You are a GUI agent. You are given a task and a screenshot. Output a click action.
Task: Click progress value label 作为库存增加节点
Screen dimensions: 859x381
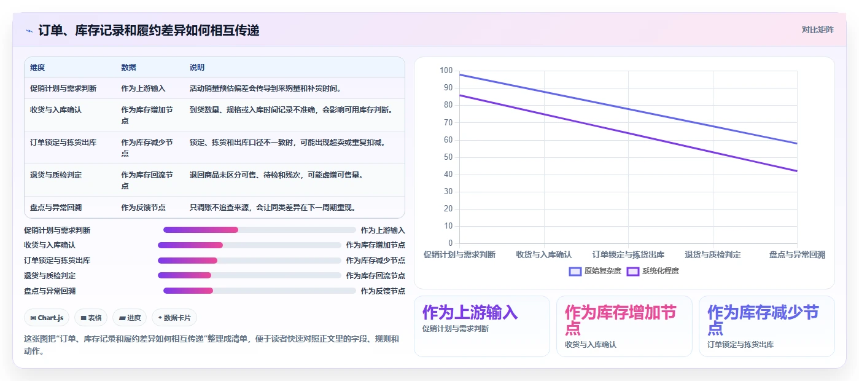[x=375, y=245]
